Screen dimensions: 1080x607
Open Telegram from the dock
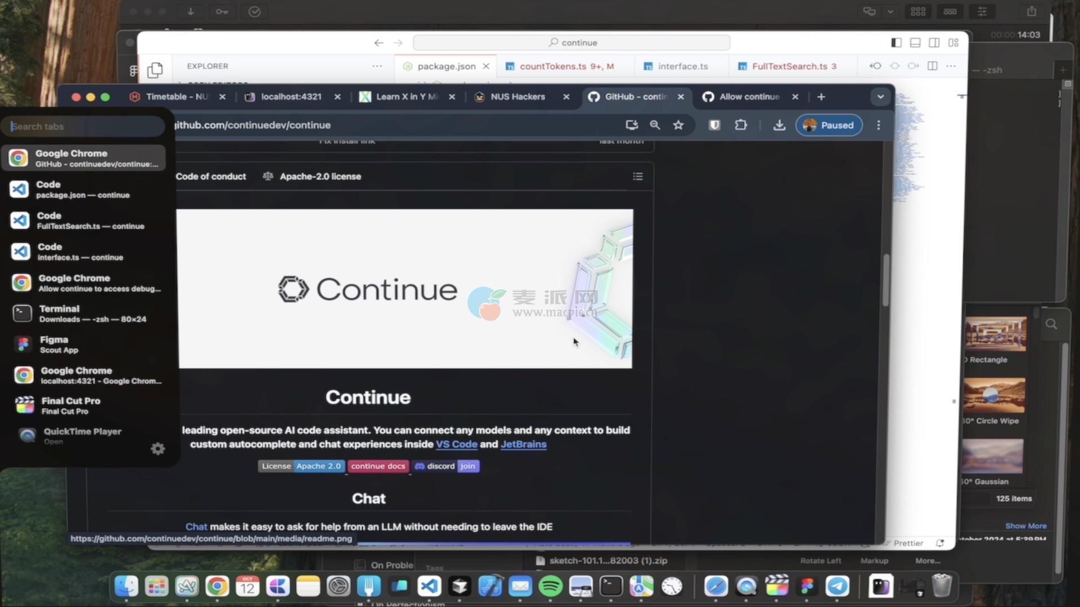(x=838, y=587)
